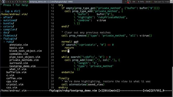This screenshot has height=97, width=173.
Task: Click the OBS Studio tray icon
Action: [x=129, y=2]
